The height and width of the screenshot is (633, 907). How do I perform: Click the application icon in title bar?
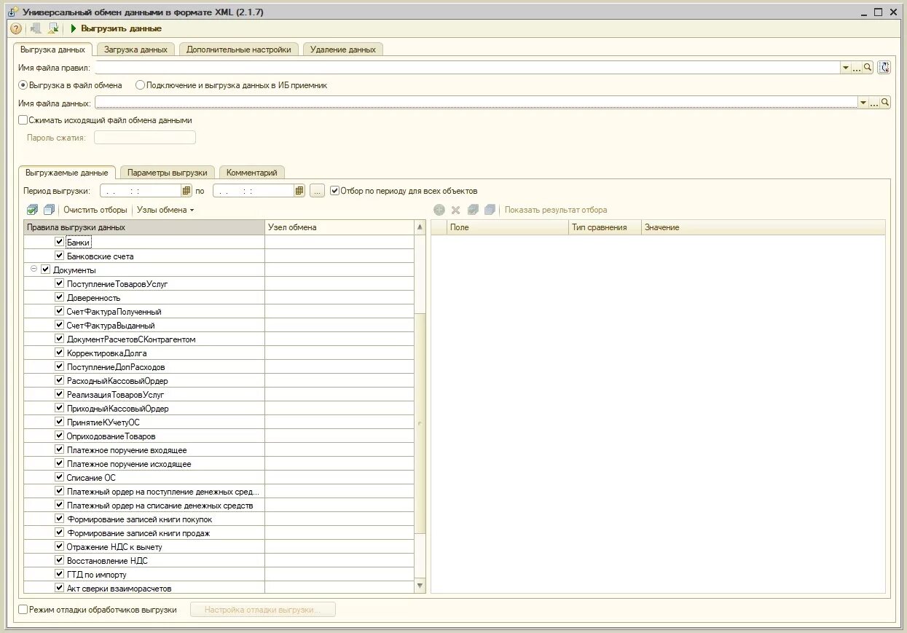[12, 12]
